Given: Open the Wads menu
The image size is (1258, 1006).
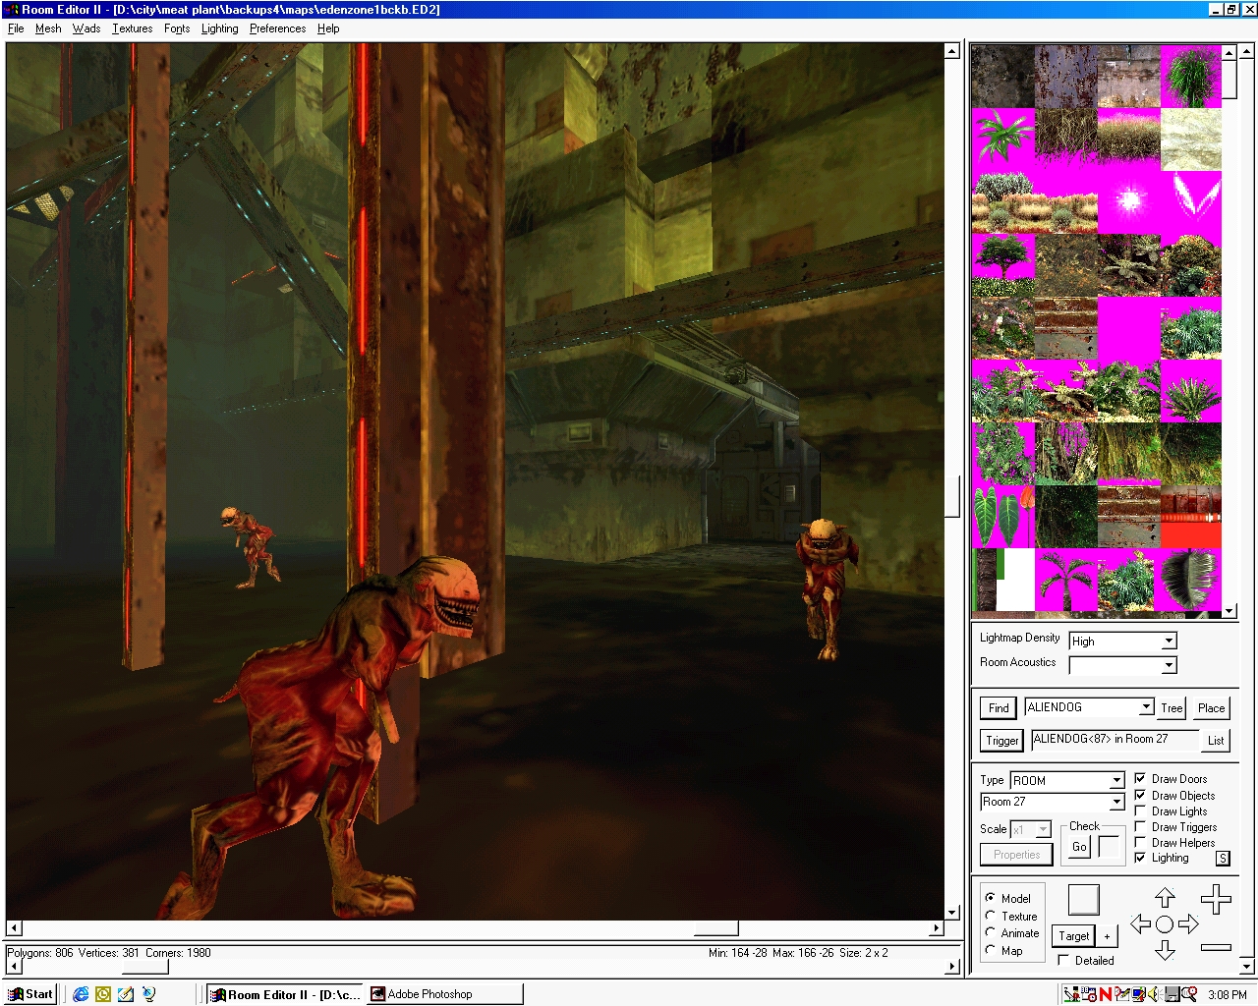Looking at the screenshot, I should pos(86,28).
